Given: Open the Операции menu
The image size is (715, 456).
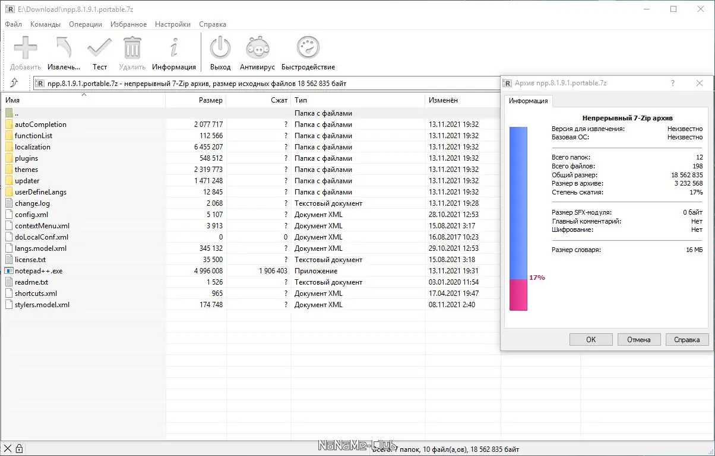Looking at the screenshot, I should 86,24.
